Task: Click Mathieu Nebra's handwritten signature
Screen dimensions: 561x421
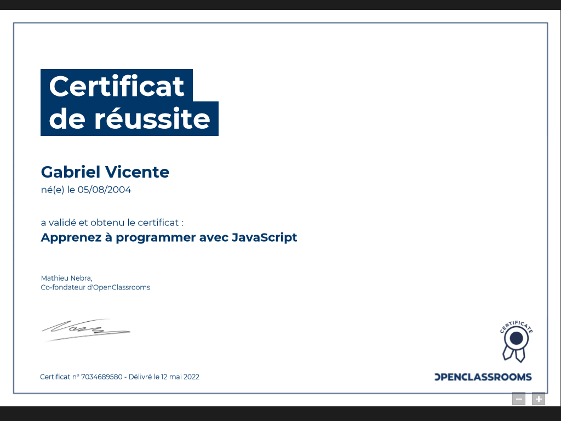Action: (85, 329)
